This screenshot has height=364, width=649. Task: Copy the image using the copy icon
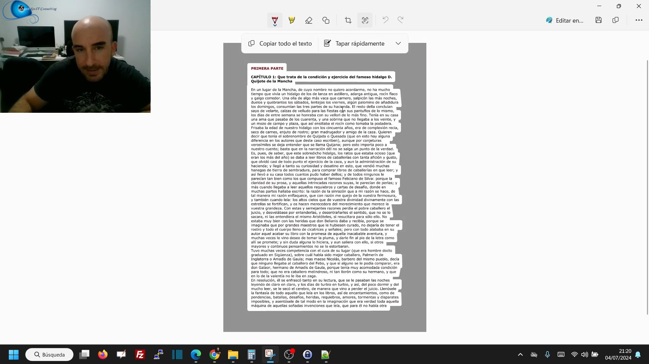pyautogui.click(x=616, y=20)
